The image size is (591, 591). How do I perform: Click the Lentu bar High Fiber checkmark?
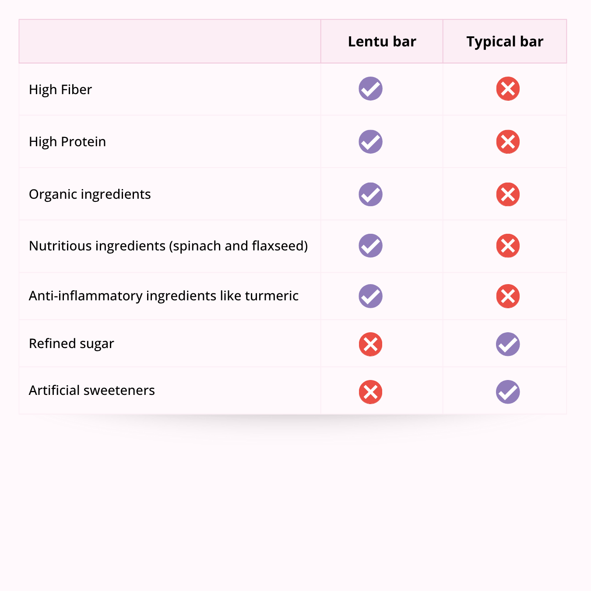(370, 89)
